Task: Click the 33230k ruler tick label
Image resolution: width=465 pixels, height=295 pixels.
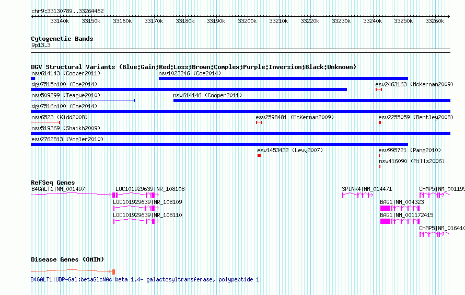Action: pyautogui.click(x=341, y=21)
